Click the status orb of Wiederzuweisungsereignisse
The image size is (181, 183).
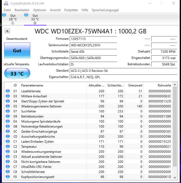pos(8,151)
